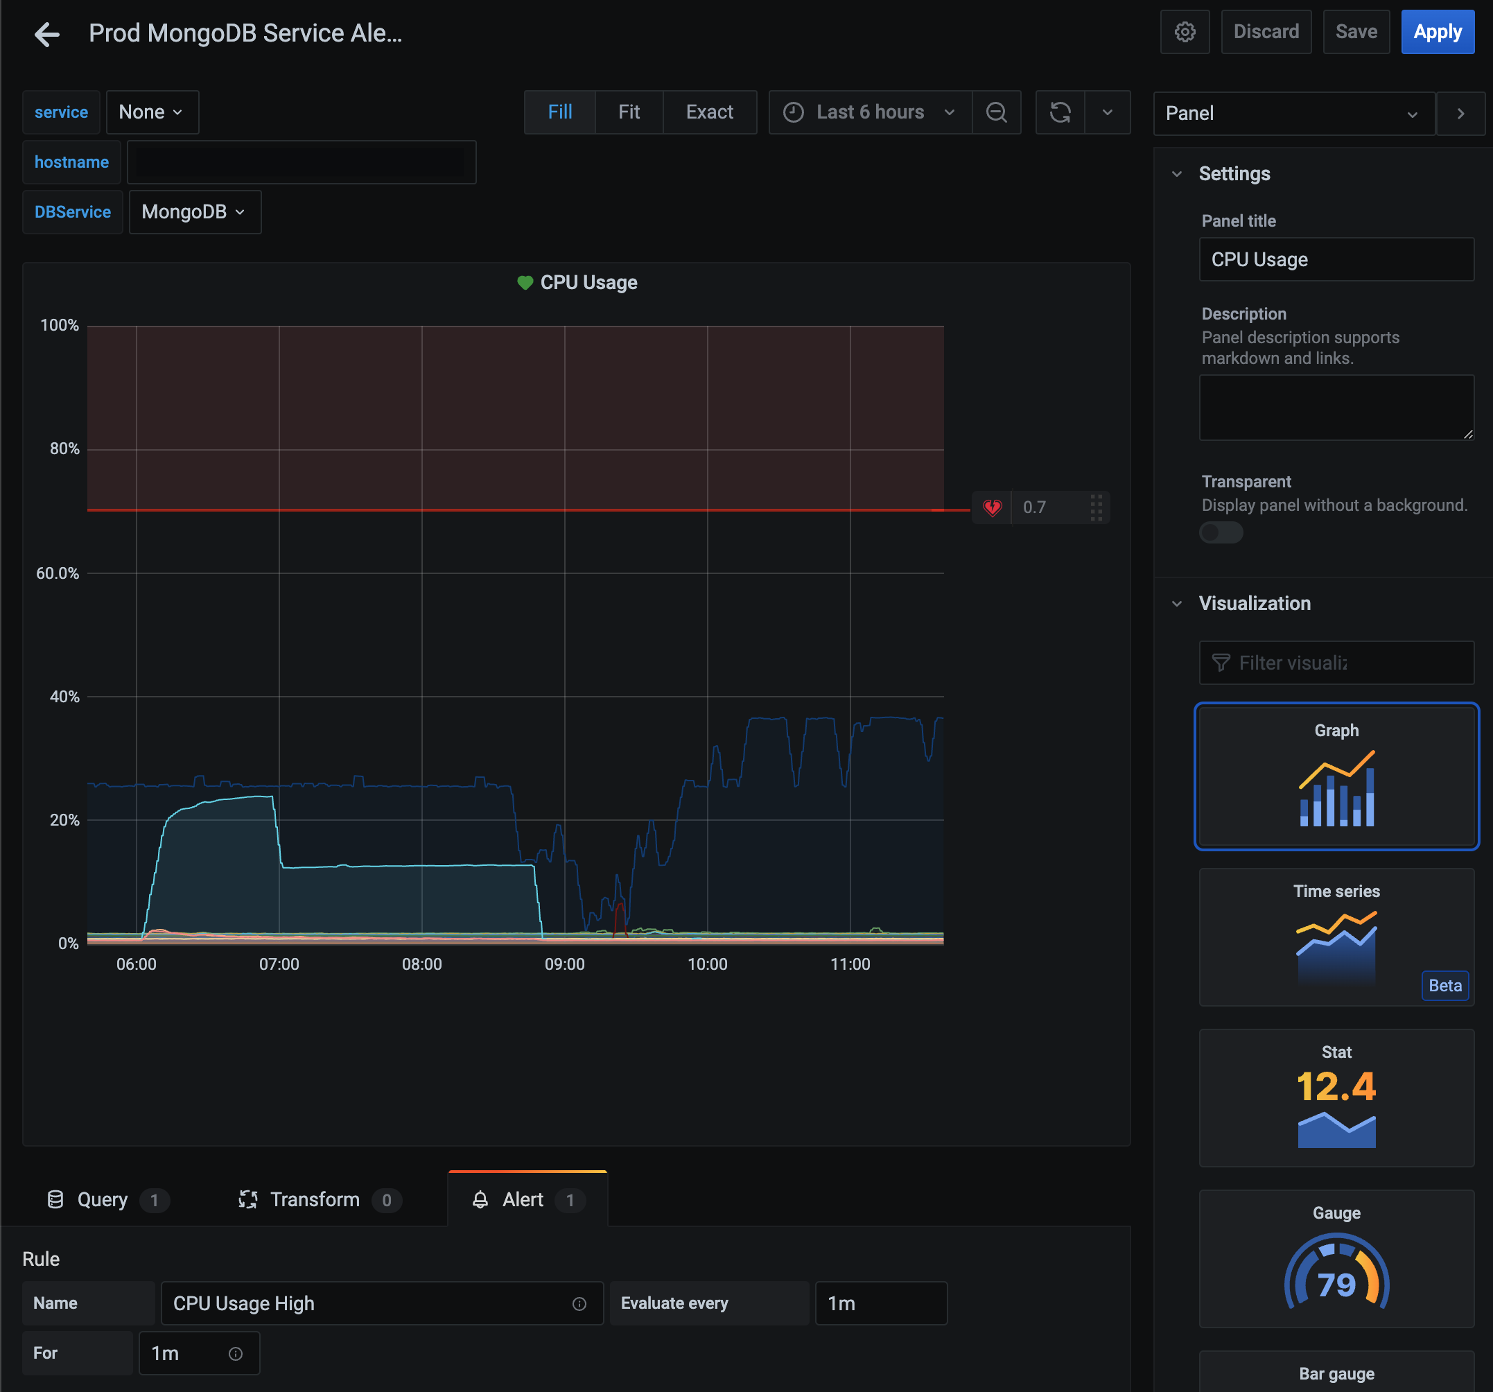This screenshot has width=1493, height=1392.
Task: Click the Apply button
Action: coord(1437,33)
